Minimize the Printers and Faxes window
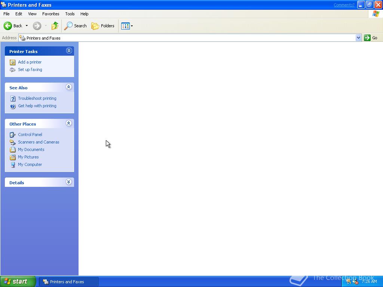The height and width of the screenshot is (287, 383). pyautogui.click(x=361, y=4)
